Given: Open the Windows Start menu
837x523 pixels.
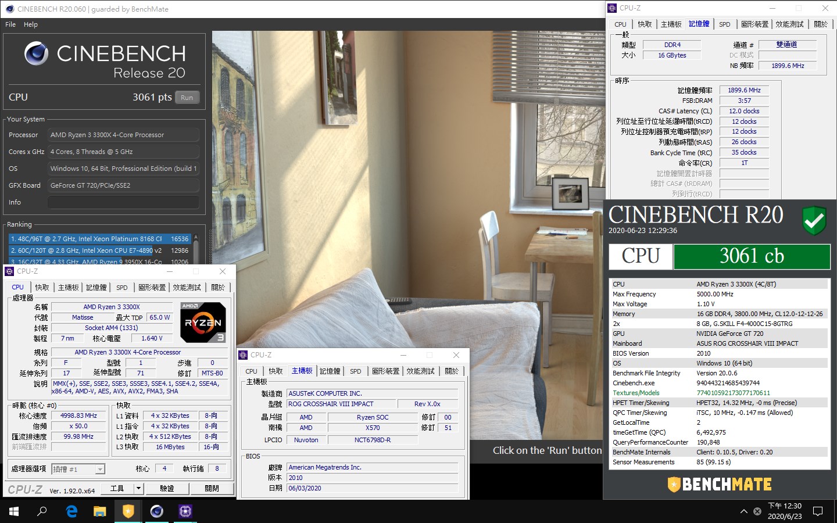Looking at the screenshot, I should click(14, 511).
